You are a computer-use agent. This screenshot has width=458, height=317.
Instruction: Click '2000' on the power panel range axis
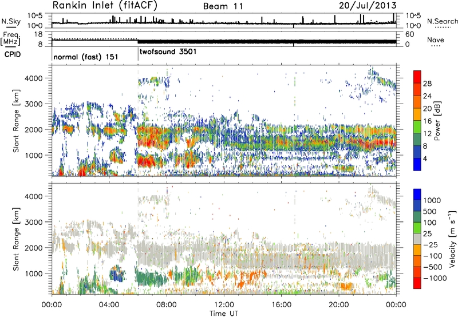coord(33,129)
